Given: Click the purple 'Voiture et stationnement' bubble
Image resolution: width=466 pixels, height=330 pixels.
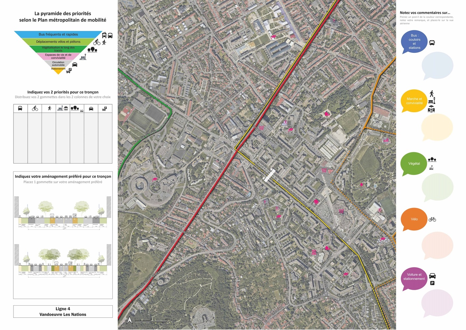Looking at the screenshot, I should click(414, 279).
